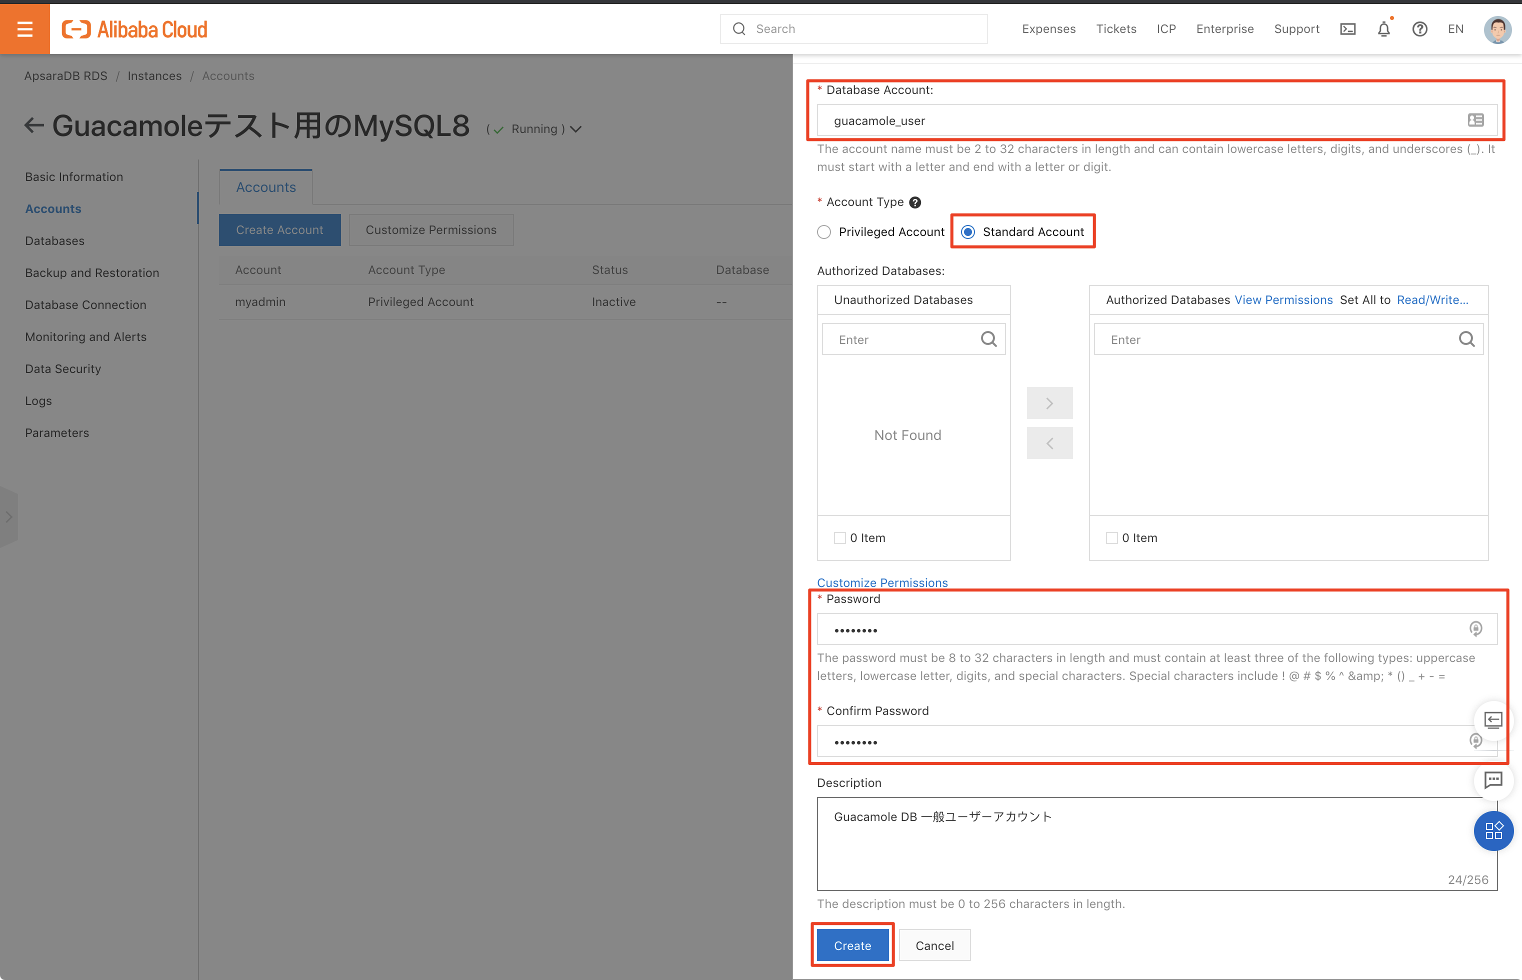The image size is (1522, 980).
Task: Expand the Running status dropdown chevron
Action: pyautogui.click(x=576, y=129)
